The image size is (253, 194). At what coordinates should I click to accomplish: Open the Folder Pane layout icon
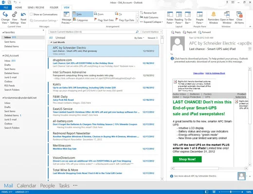(170, 15)
